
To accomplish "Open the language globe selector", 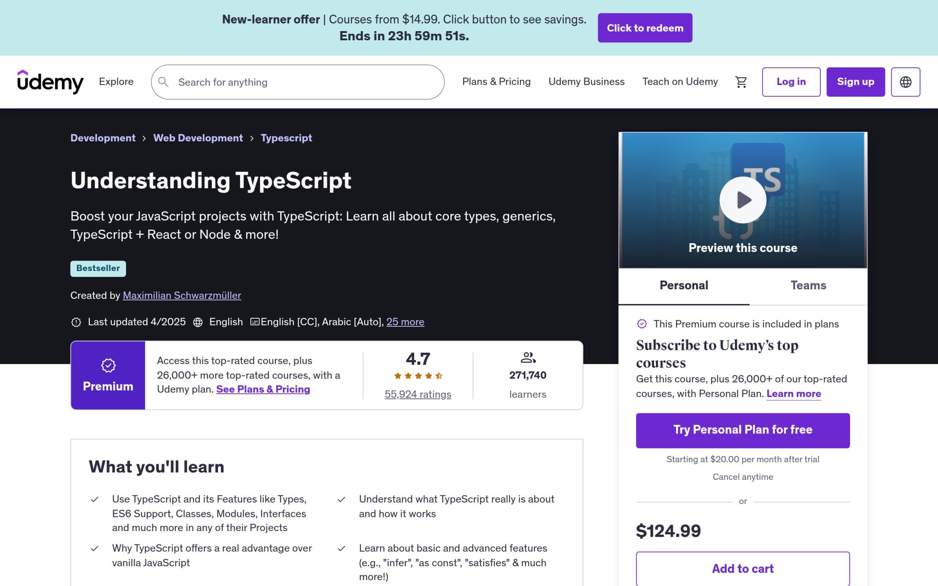I will pos(905,82).
